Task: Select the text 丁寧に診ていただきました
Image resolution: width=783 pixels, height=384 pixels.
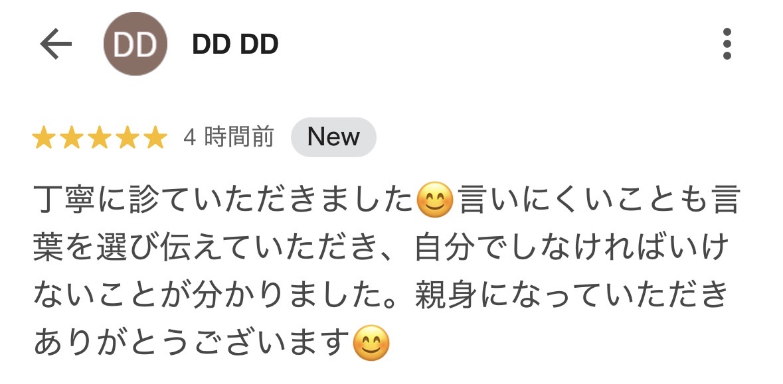Action: point(224,200)
